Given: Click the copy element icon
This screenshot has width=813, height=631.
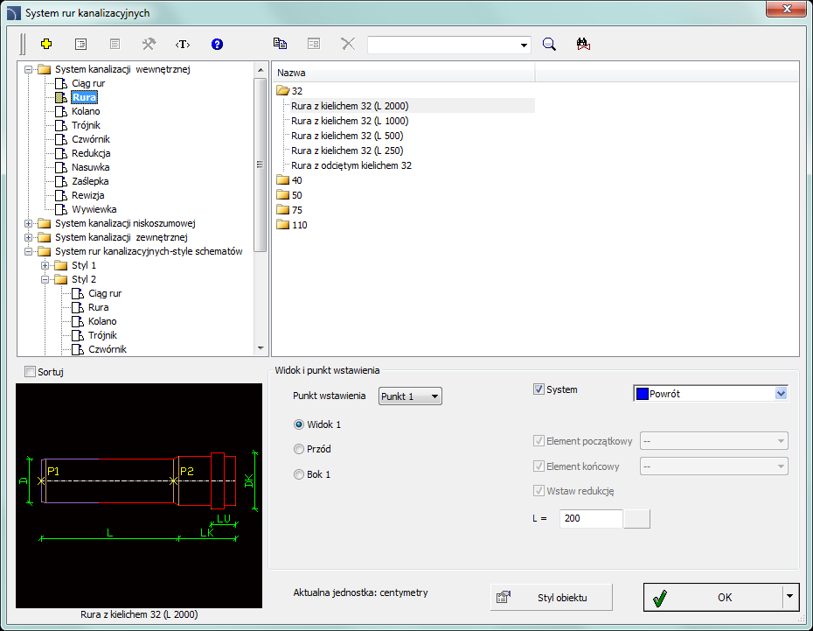Looking at the screenshot, I should pos(280,44).
